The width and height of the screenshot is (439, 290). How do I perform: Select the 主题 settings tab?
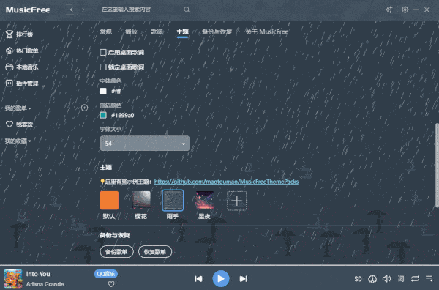coord(182,32)
